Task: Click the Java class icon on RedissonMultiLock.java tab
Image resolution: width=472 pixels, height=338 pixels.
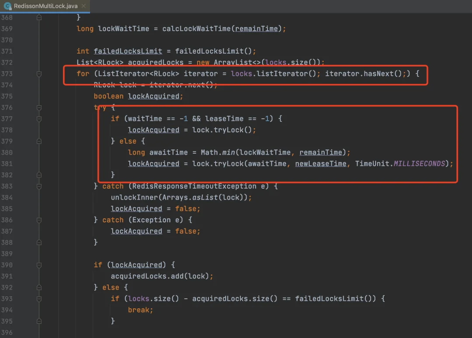Action: coord(7,6)
